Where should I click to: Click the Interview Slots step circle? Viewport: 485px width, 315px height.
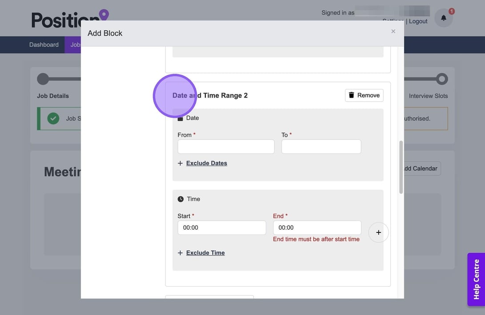(441, 79)
